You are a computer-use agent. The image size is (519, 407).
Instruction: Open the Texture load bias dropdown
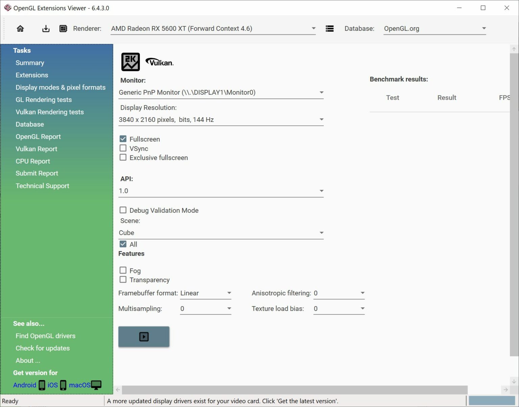click(x=339, y=309)
